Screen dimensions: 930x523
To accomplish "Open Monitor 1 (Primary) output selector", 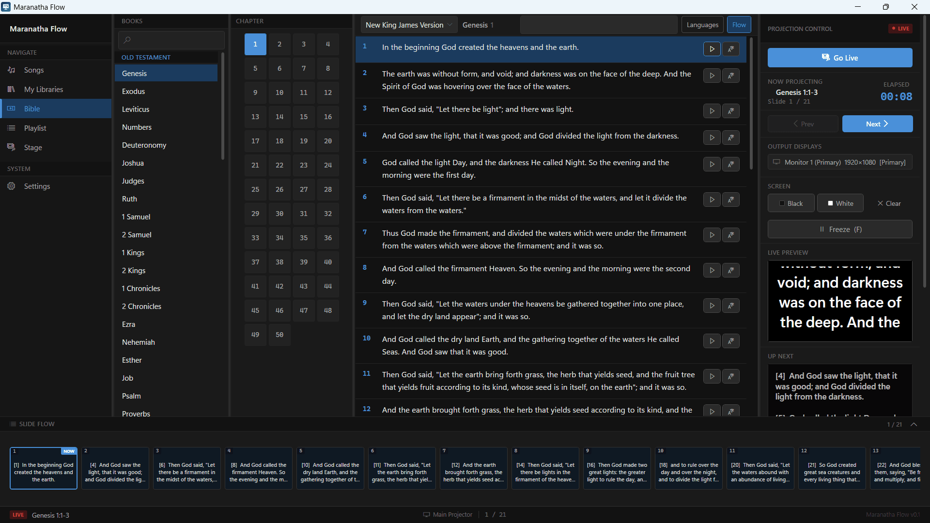I will [x=840, y=162].
